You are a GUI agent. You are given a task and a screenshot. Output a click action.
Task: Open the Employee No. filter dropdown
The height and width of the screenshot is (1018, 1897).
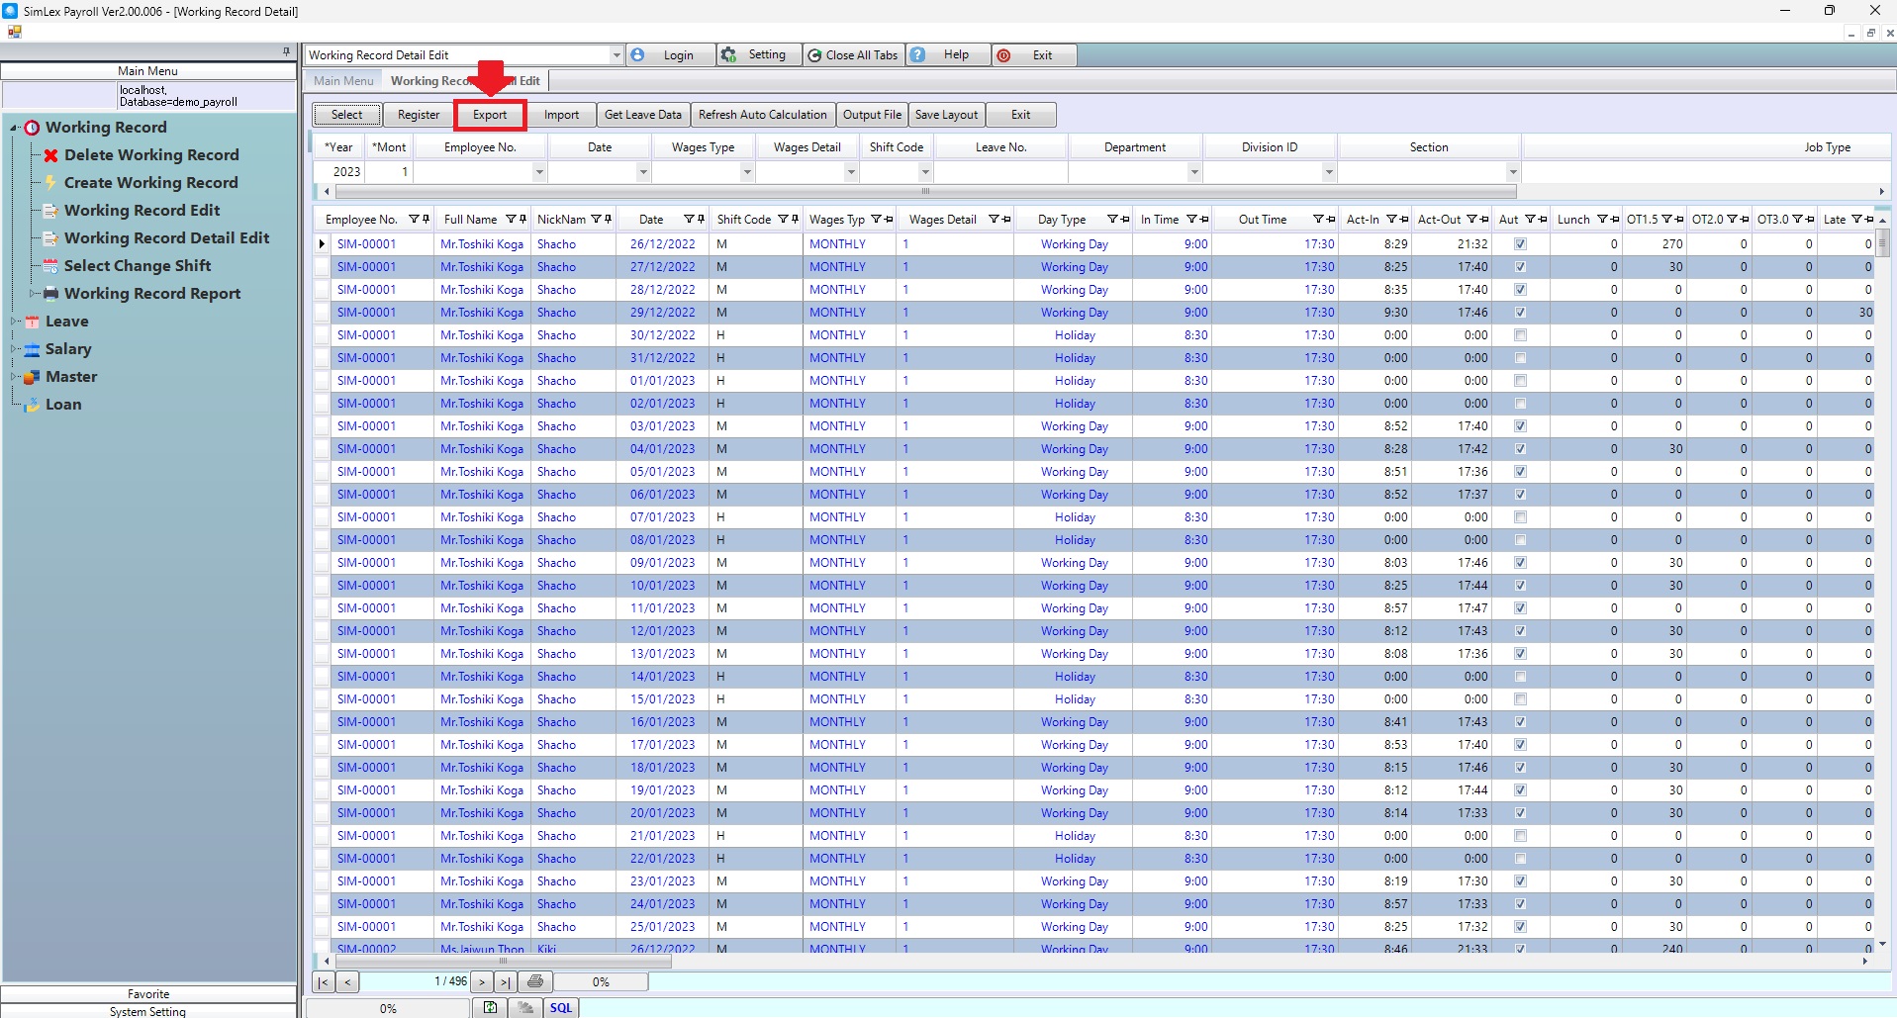coord(539,172)
